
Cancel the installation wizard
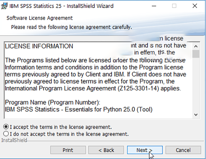[x=183, y=150]
